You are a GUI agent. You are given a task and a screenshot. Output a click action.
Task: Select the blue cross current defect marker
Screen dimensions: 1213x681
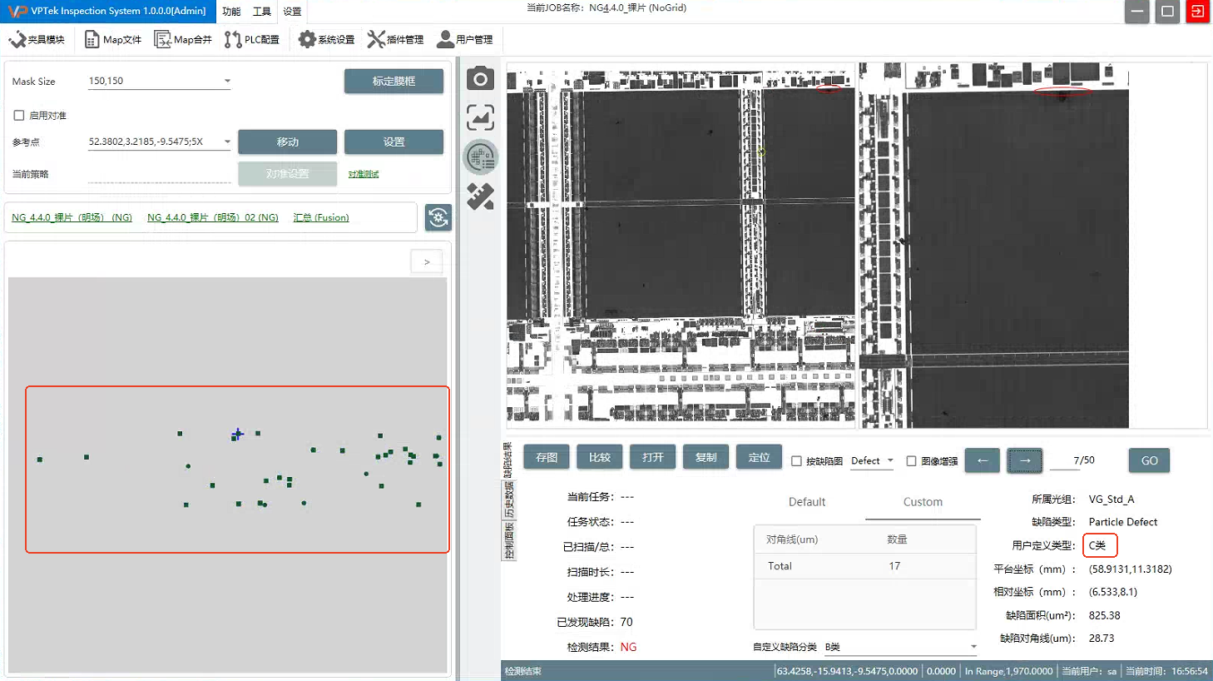coord(237,435)
